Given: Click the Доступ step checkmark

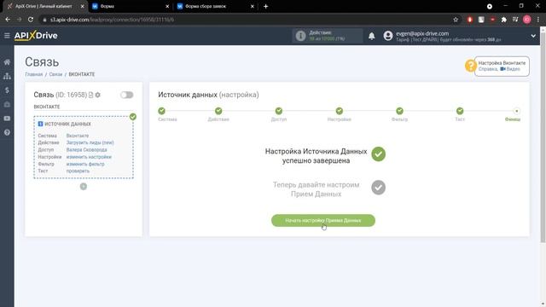Looking at the screenshot, I should click(x=279, y=111).
